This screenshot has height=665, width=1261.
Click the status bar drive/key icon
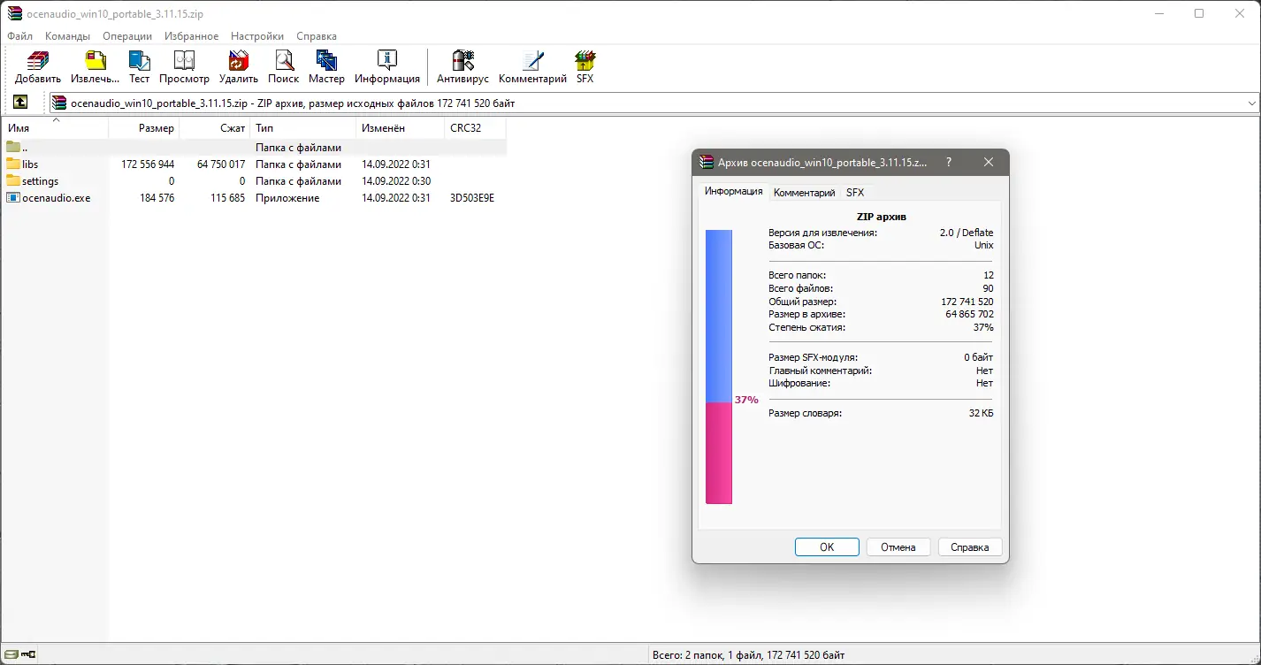click(19, 655)
